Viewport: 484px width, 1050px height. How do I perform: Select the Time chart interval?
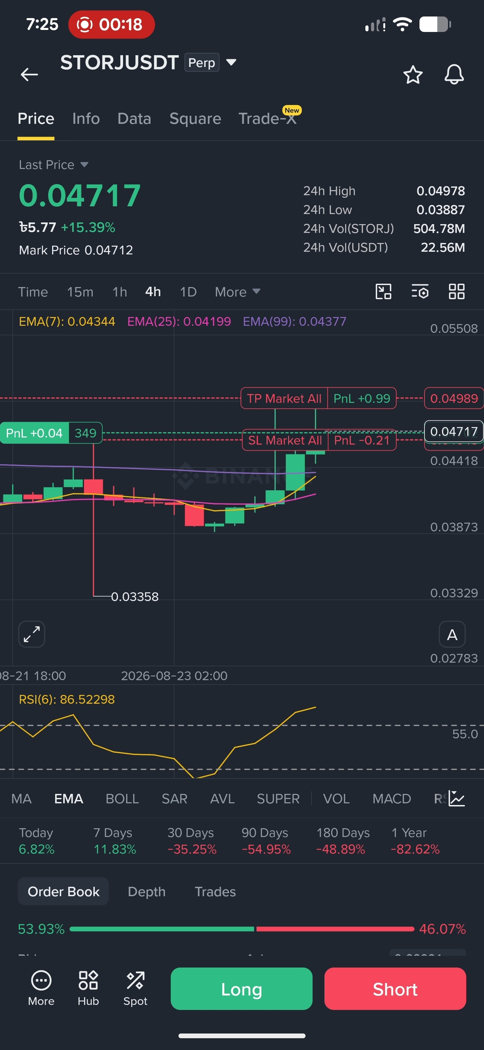(33, 292)
